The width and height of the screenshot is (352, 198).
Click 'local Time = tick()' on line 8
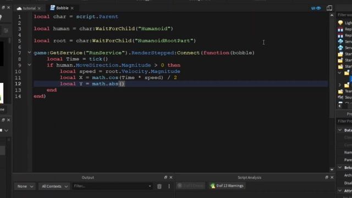(78, 59)
